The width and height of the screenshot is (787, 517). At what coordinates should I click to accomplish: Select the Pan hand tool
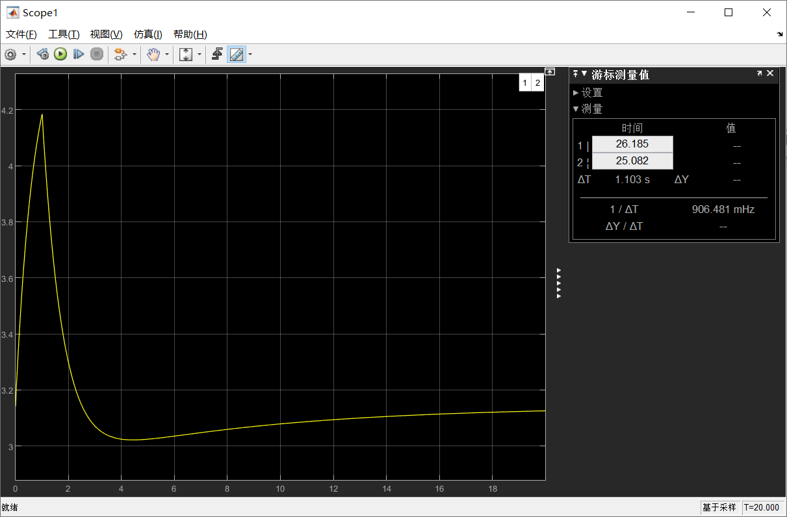pos(153,55)
